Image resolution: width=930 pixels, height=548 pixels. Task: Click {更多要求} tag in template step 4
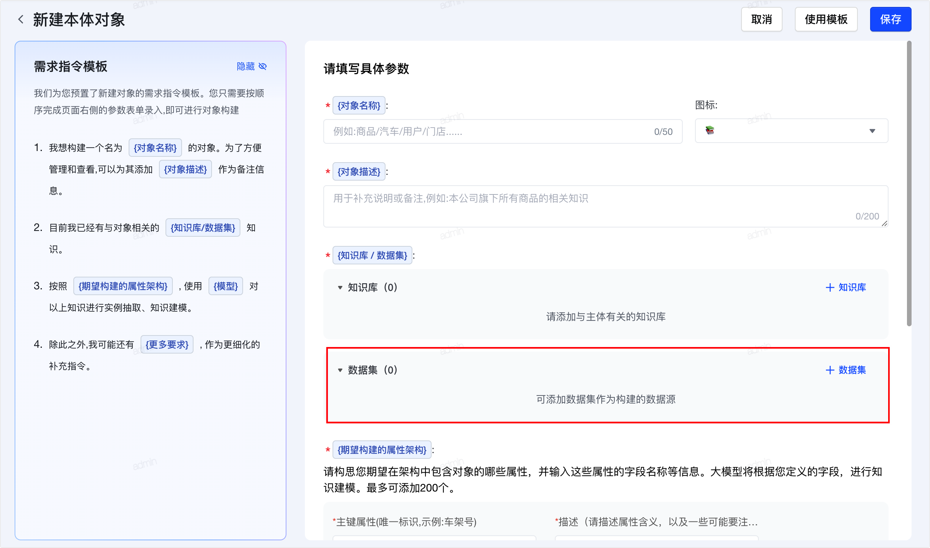pyautogui.click(x=167, y=345)
